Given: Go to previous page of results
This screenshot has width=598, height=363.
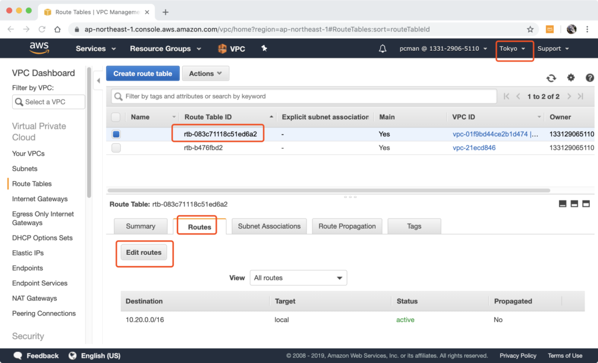Looking at the screenshot, I should [519, 96].
